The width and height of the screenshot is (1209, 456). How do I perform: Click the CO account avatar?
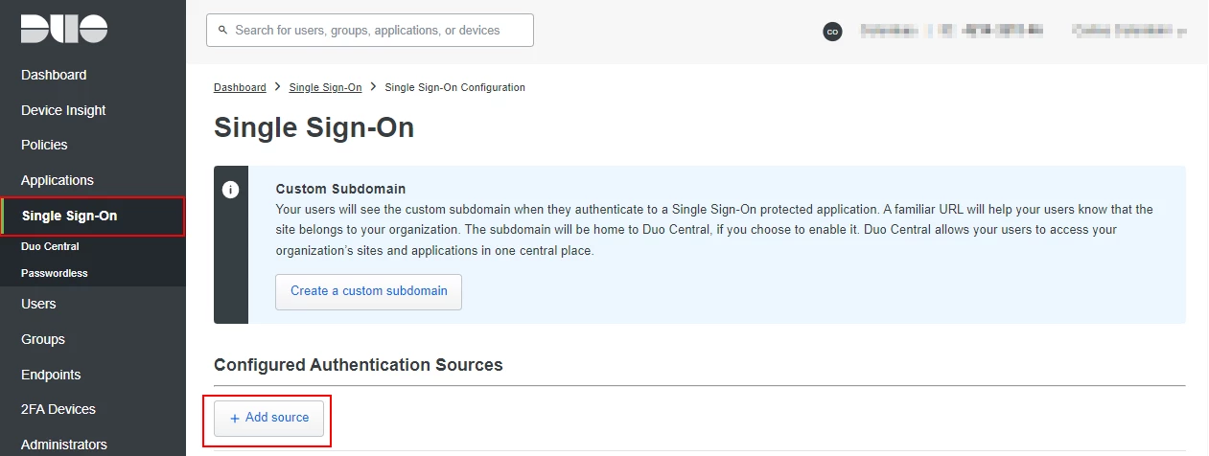click(x=832, y=32)
